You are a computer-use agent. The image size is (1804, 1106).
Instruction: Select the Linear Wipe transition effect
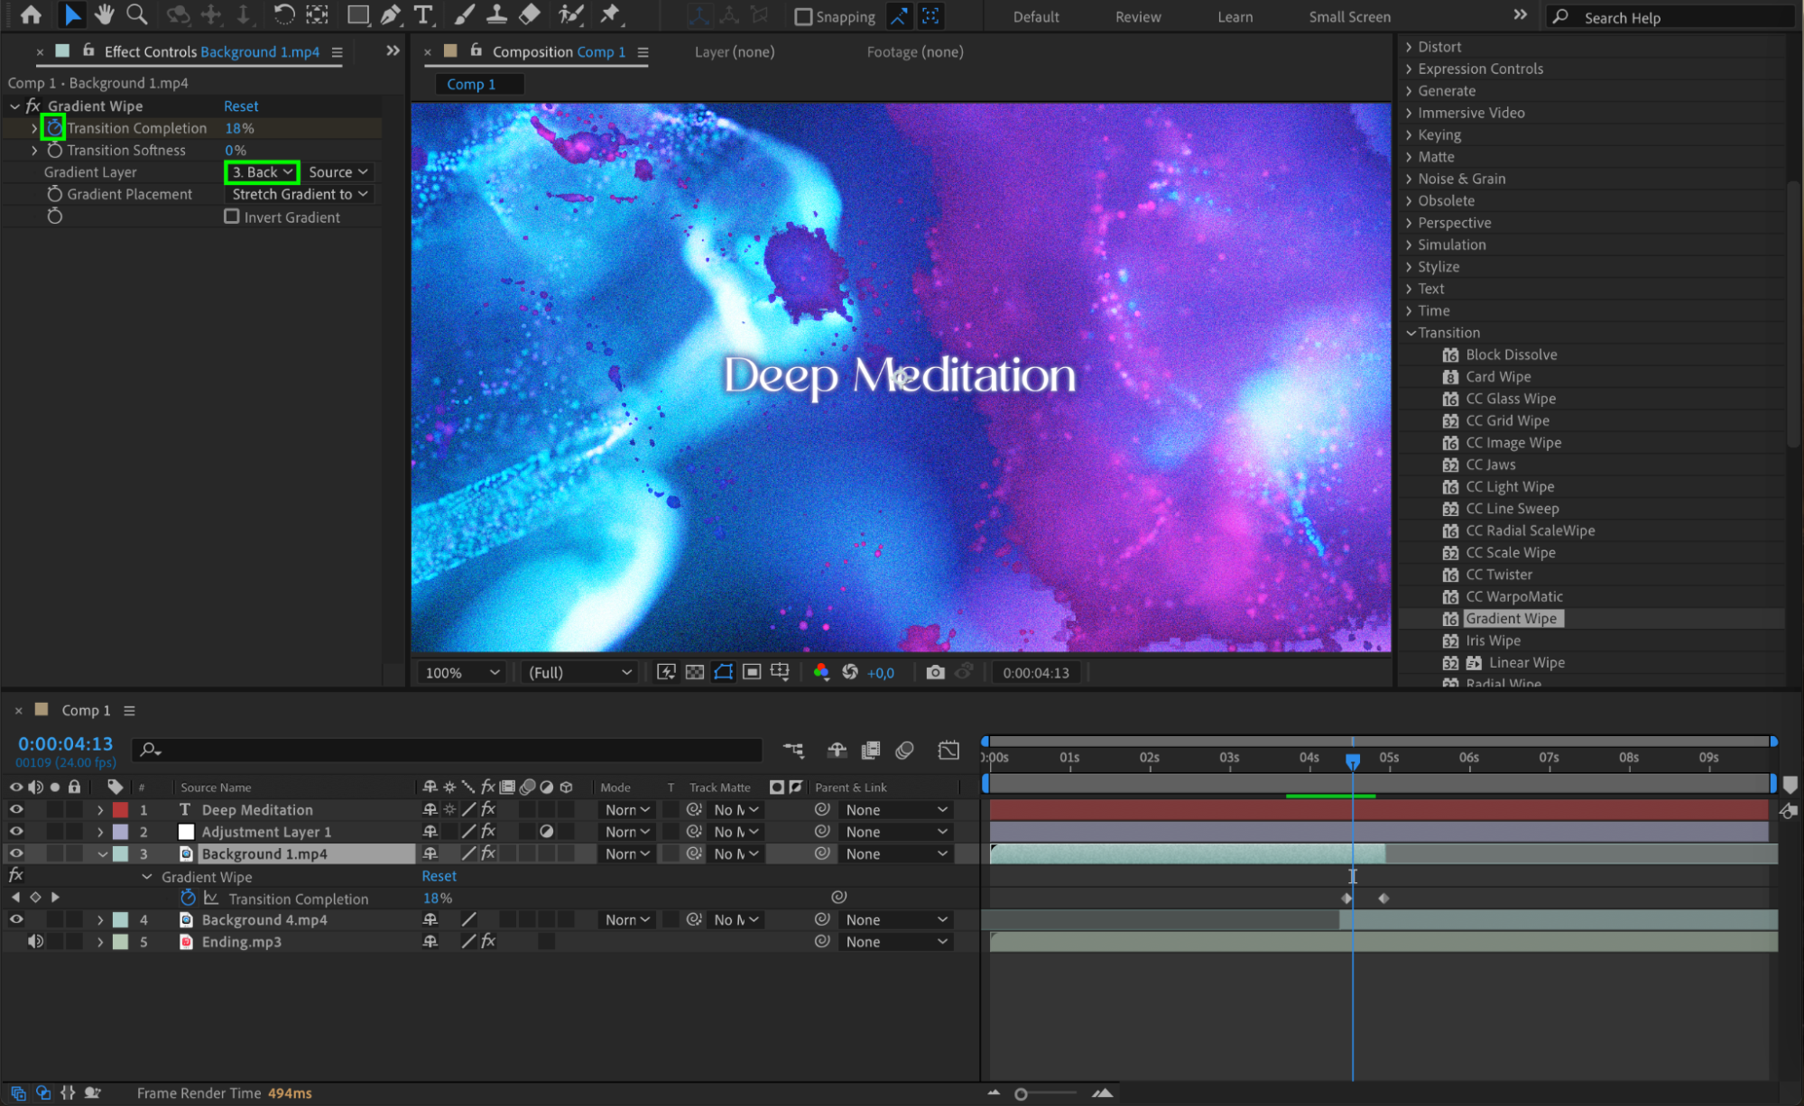1526,662
